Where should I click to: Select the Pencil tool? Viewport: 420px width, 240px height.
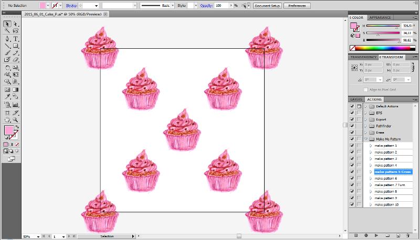[x=16, y=52]
